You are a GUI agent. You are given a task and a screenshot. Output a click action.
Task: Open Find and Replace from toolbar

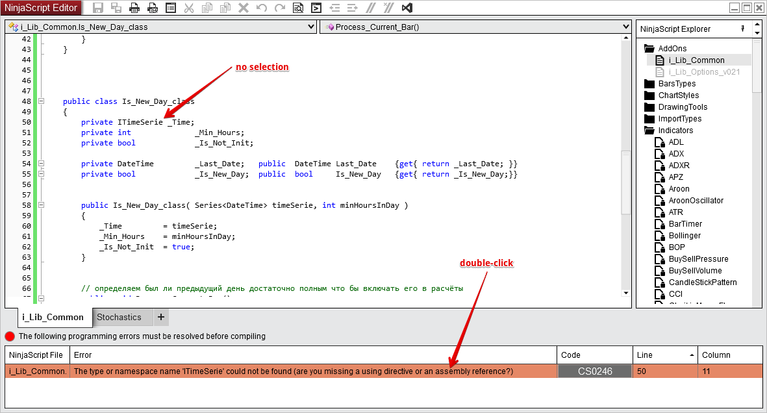point(298,8)
